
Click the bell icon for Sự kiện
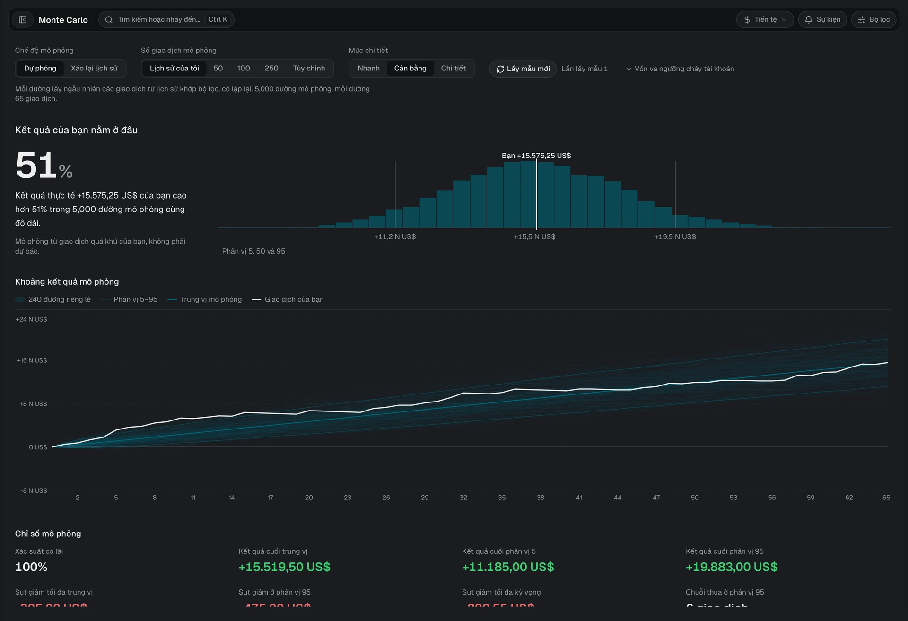tap(809, 20)
